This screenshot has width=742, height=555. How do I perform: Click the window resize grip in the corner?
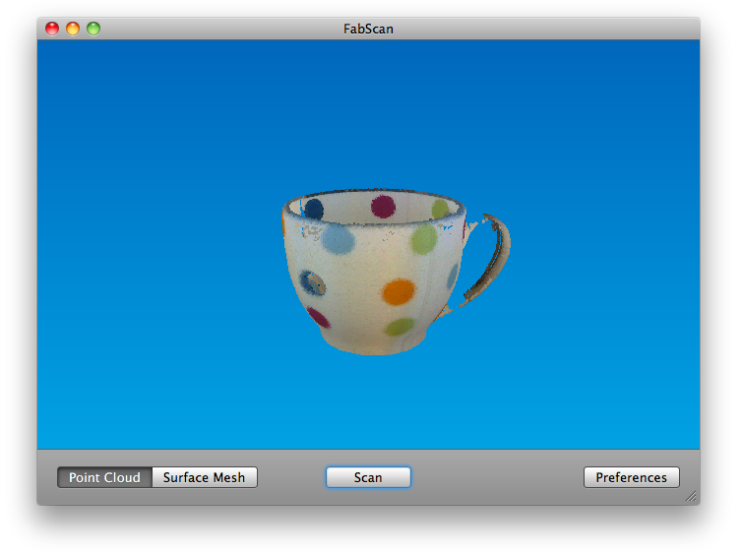[692, 496]
